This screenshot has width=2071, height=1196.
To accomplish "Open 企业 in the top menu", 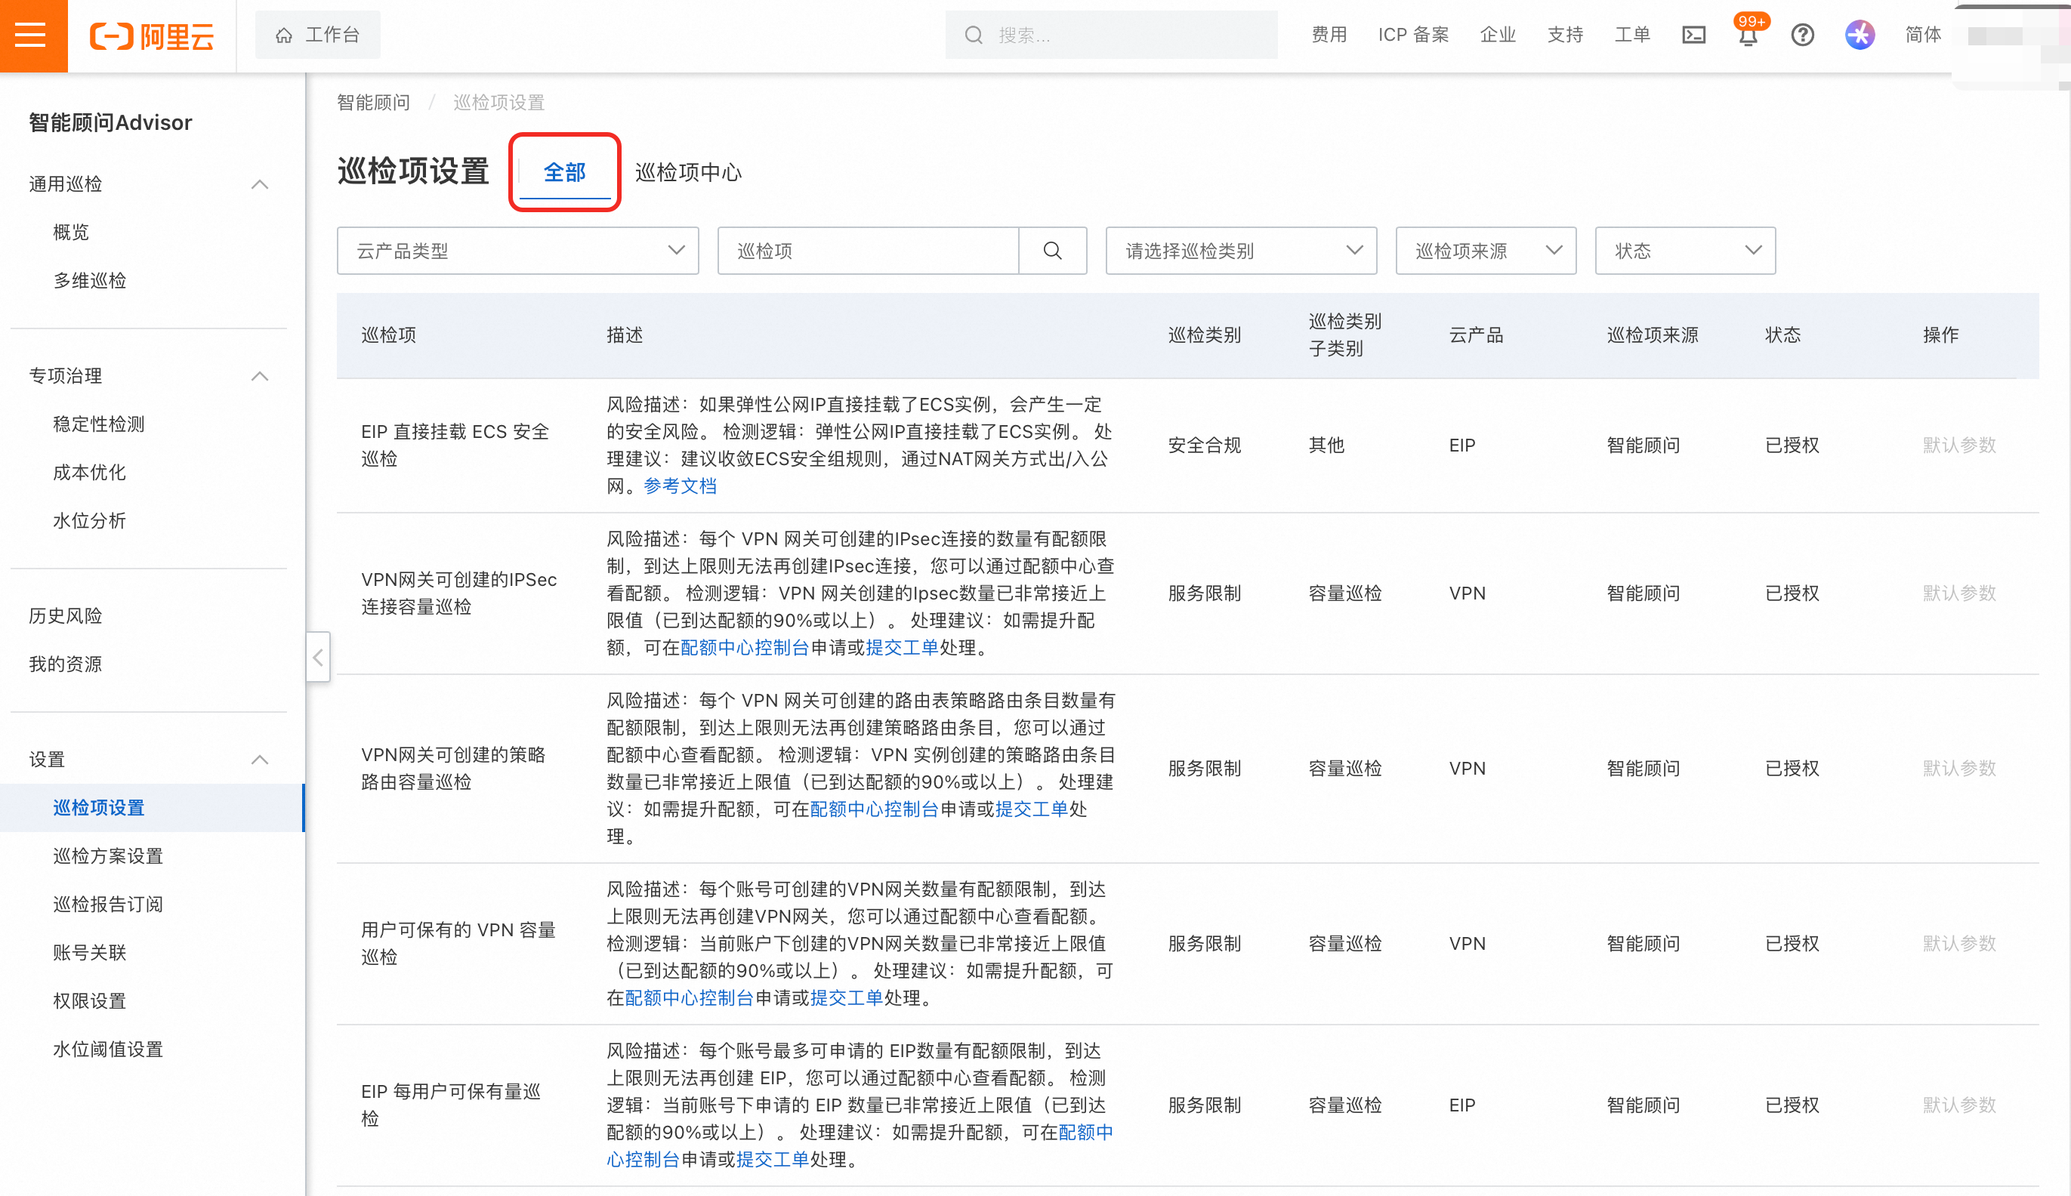I will point(1498,35).
